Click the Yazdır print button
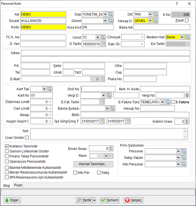Screen dimensions: 196x206 (x=84, y=200)
